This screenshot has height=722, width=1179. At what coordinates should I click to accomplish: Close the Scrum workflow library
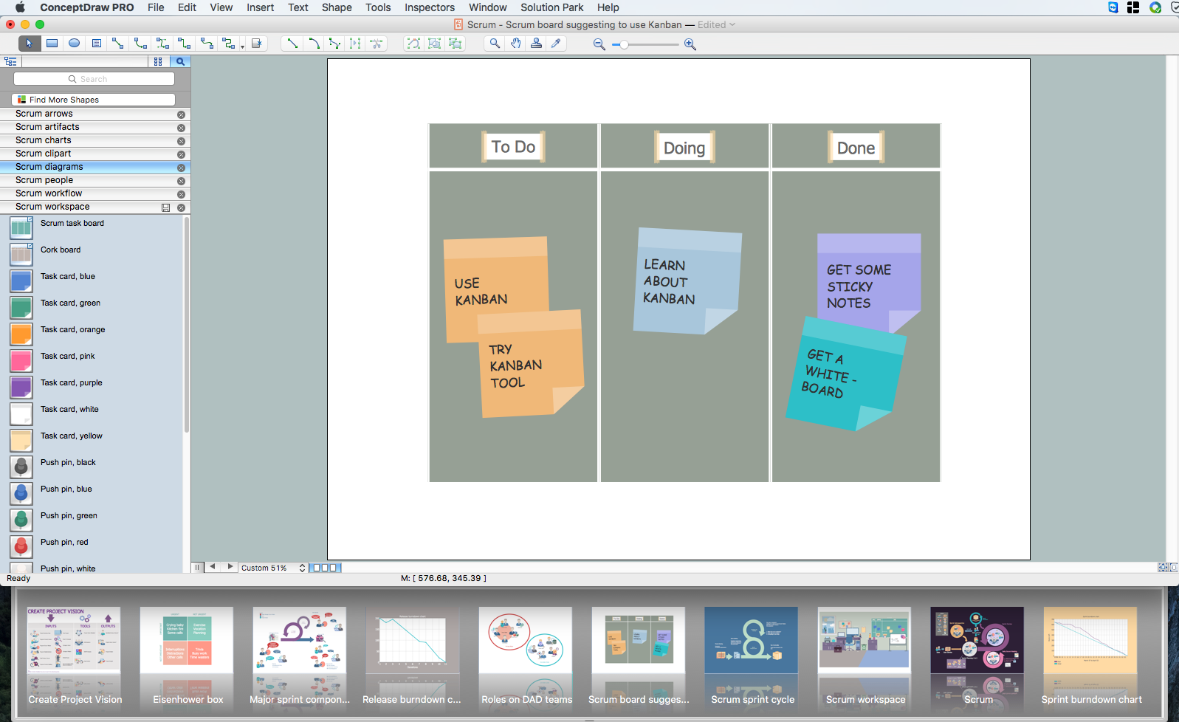click(181, 194)
